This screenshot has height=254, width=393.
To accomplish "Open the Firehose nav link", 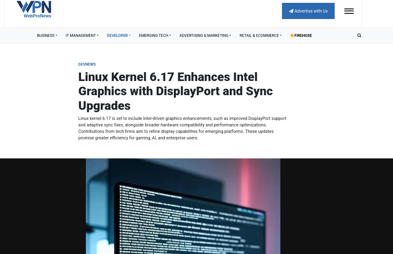I will click(x=301, y=36).
